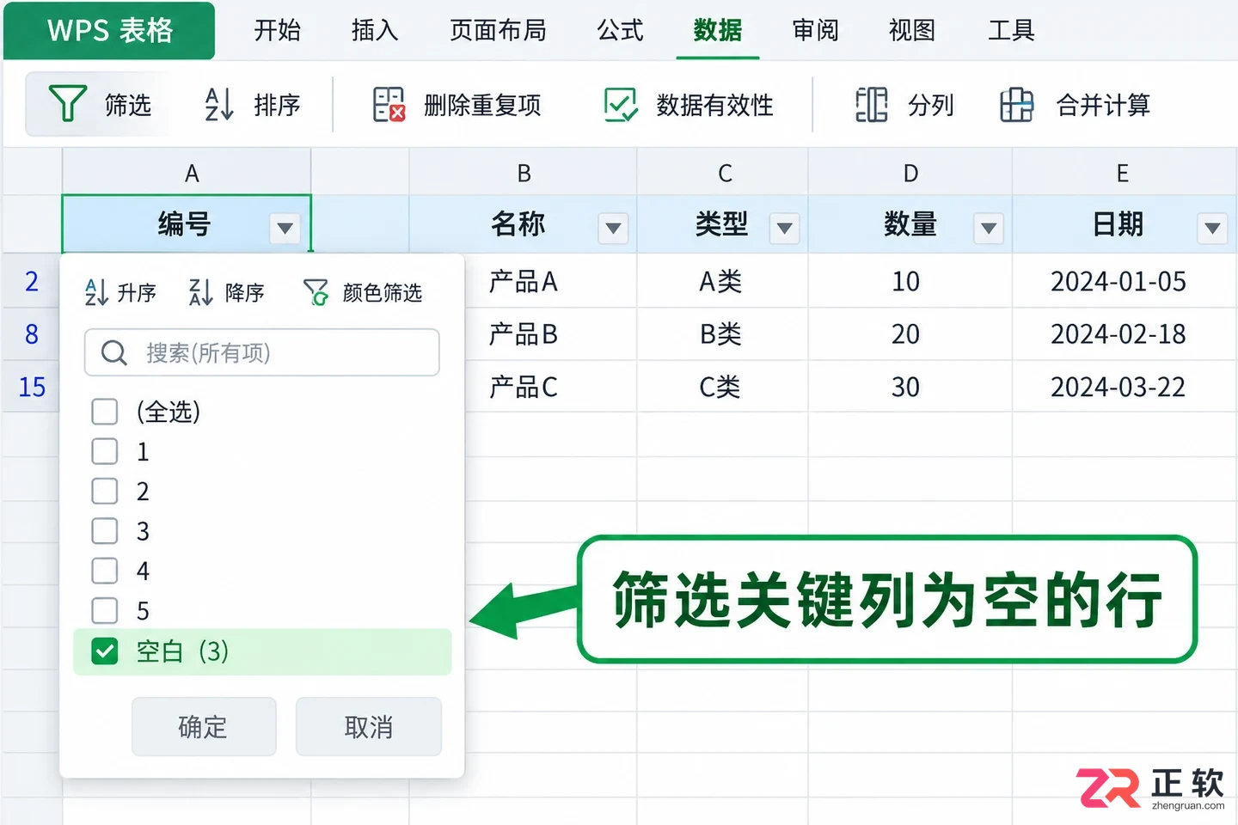This screenshot has height=825, width=1238.
Task: Click the date cell 2024-02-18
Action: 1125,333
